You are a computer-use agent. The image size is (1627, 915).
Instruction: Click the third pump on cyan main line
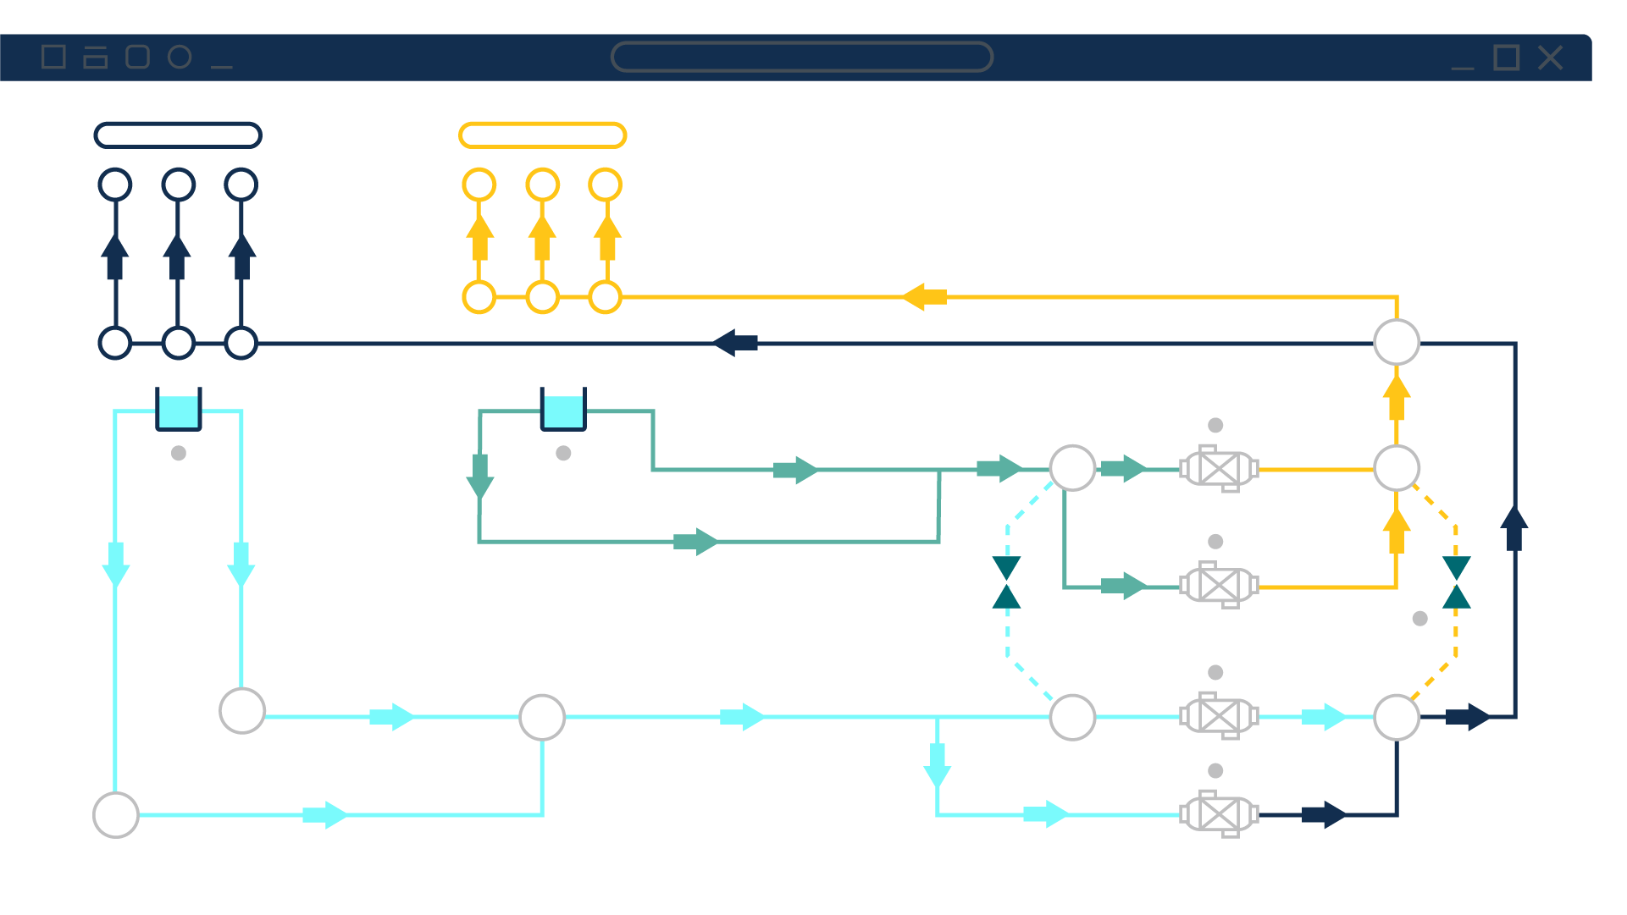[x=1219, y=716]
